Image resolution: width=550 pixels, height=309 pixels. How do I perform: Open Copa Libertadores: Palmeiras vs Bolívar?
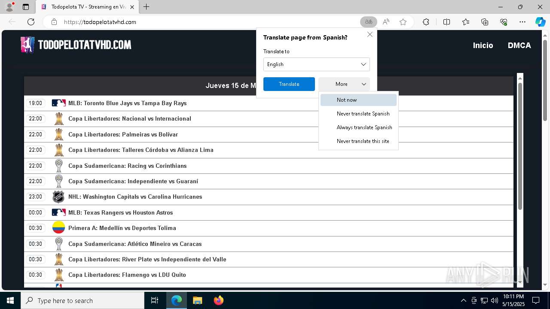(x=123, y=134)
